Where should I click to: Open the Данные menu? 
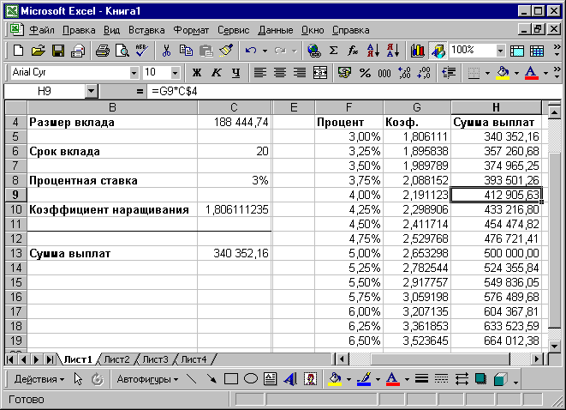tap(276, 30)
